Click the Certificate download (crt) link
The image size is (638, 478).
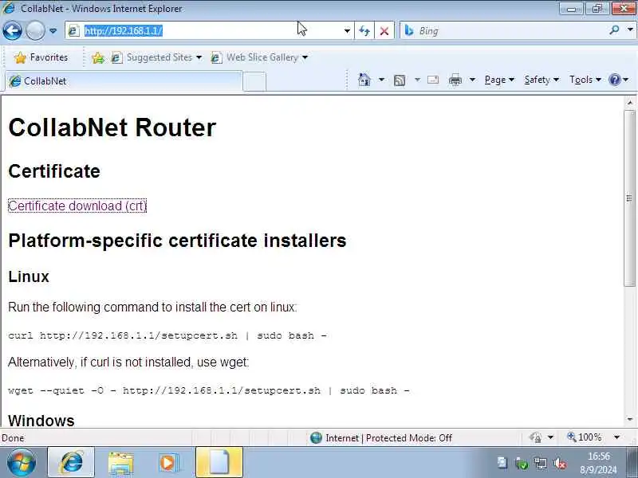(x=77, y=206)
